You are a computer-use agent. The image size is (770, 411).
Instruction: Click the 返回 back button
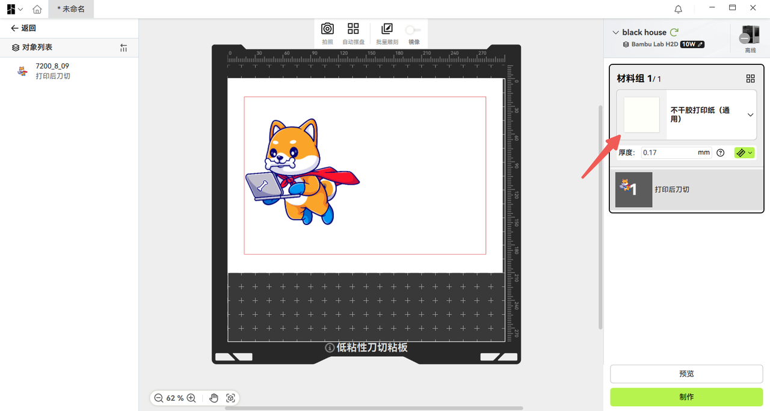(x=23, y=28)
